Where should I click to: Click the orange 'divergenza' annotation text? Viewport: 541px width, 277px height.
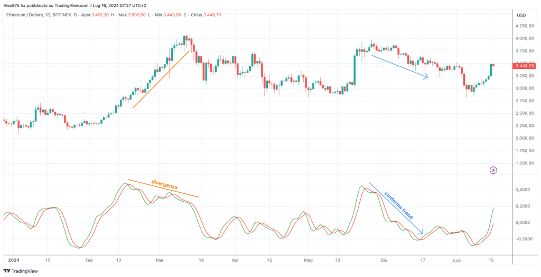coord(164,185)
